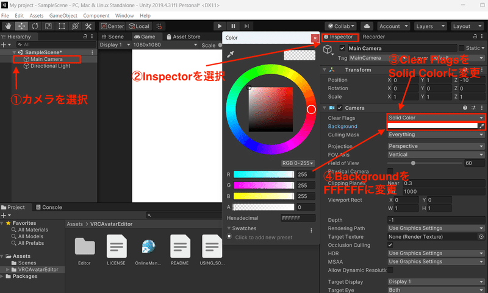
Task: Select the Move tool in toolbar
Action: pos(21,26)
